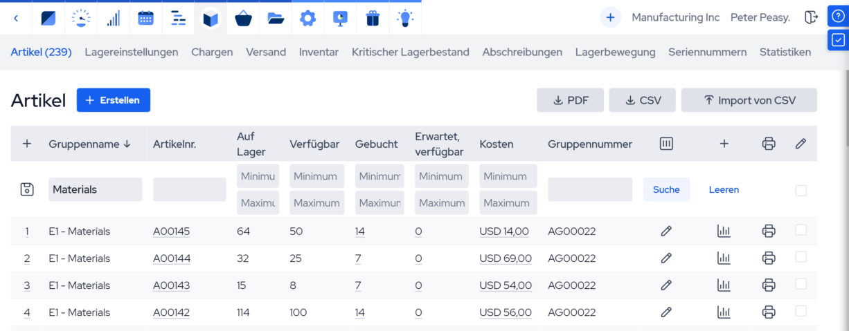Tick the checkbox for article A00144

(801, 257)
